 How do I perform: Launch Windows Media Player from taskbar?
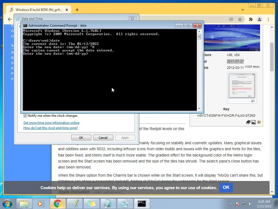coord(41,204)
